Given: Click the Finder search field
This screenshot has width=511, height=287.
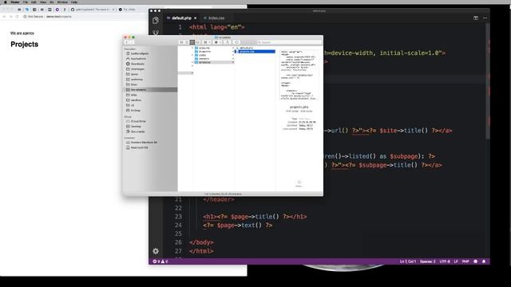Looking at the screenshot, I should coord(289,42).
